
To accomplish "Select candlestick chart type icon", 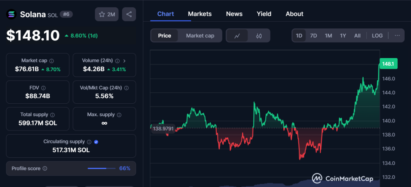I will [259, 36].
